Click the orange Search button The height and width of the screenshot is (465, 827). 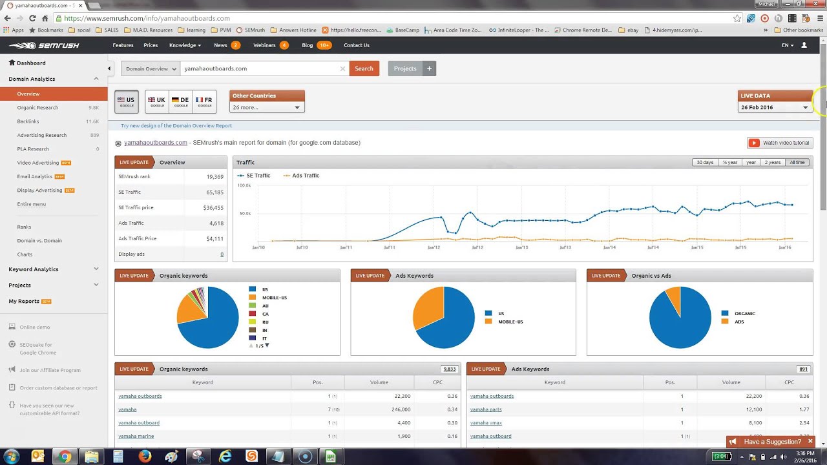tap(364, 68)
